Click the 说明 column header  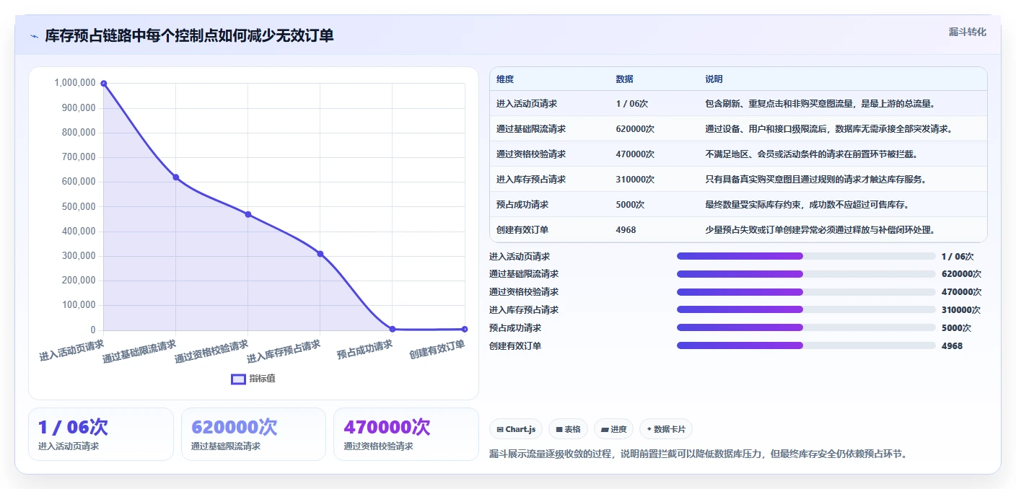(x=714, y=79)
